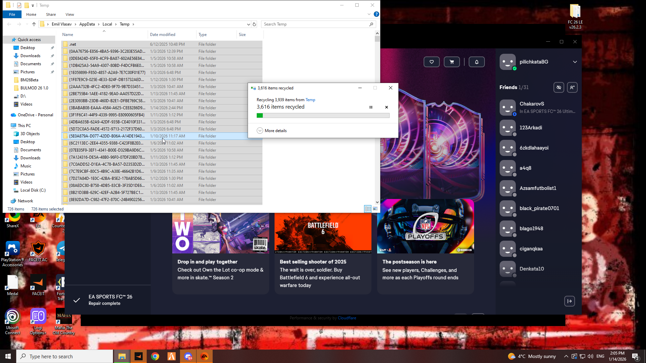This screenshot has height=363, width=646.
Task: Toggle friends list visibility eye icon
Action: click(x=559, y=87)
